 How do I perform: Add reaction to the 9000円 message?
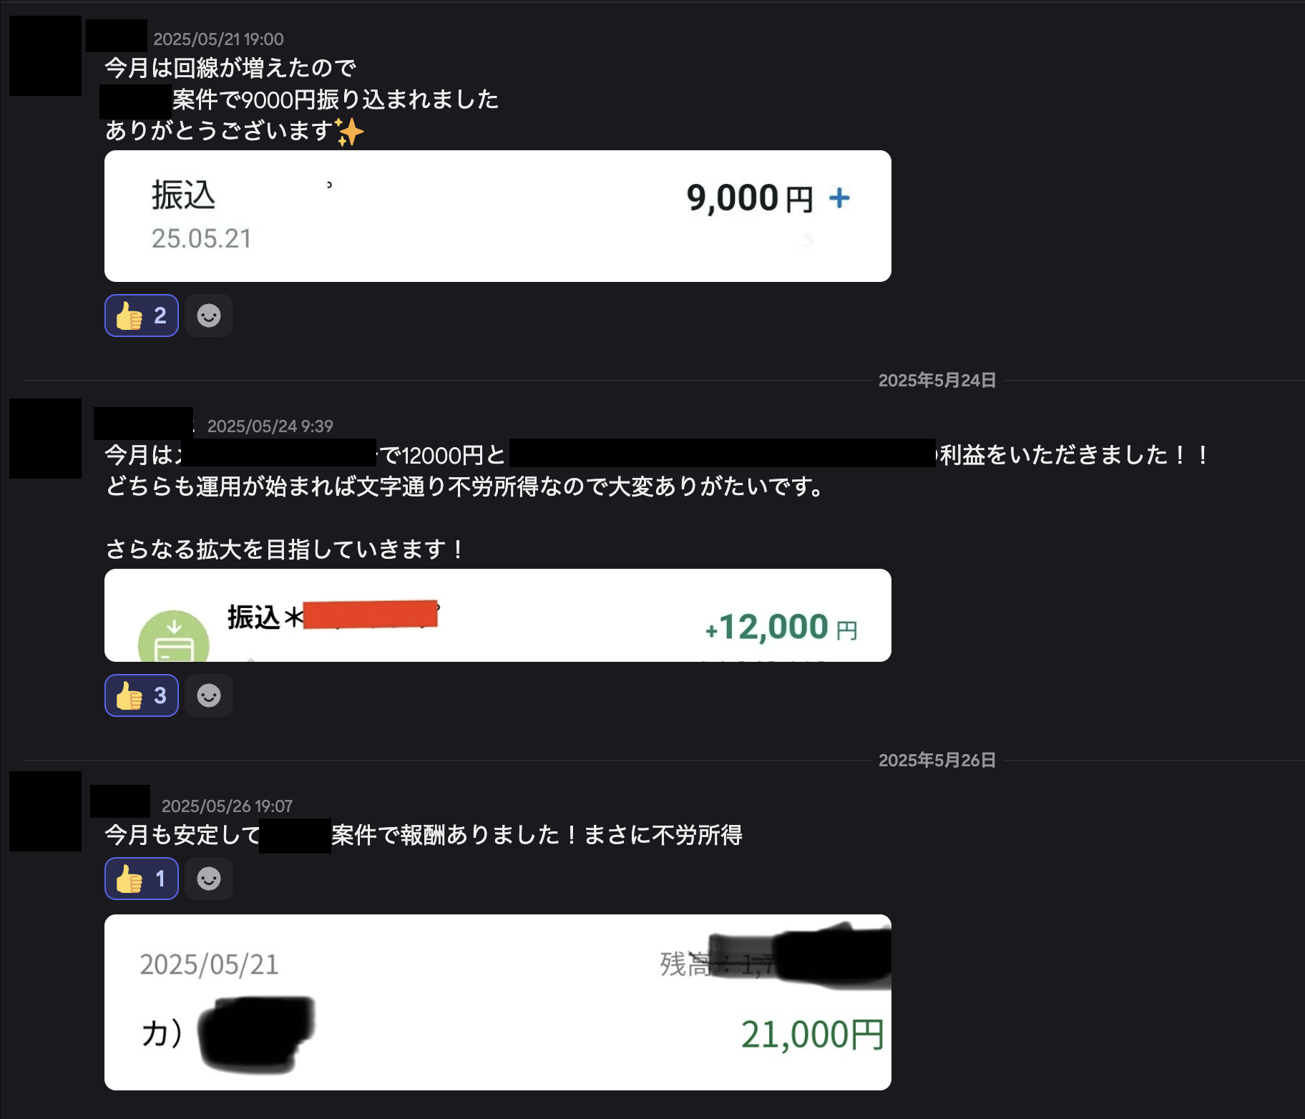pyautogui.click(x=209, y=316)
